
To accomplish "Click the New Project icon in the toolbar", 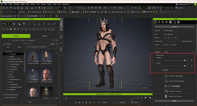I will pos(3,8).
